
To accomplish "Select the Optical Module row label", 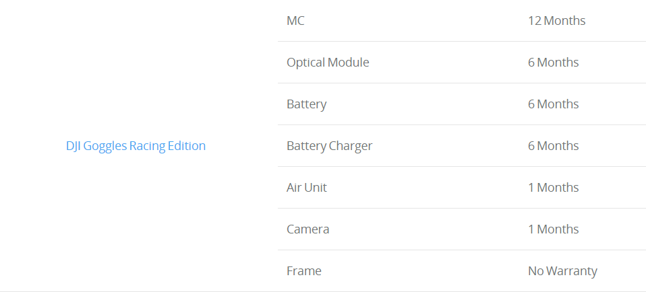I will click(x=328, y=63).
